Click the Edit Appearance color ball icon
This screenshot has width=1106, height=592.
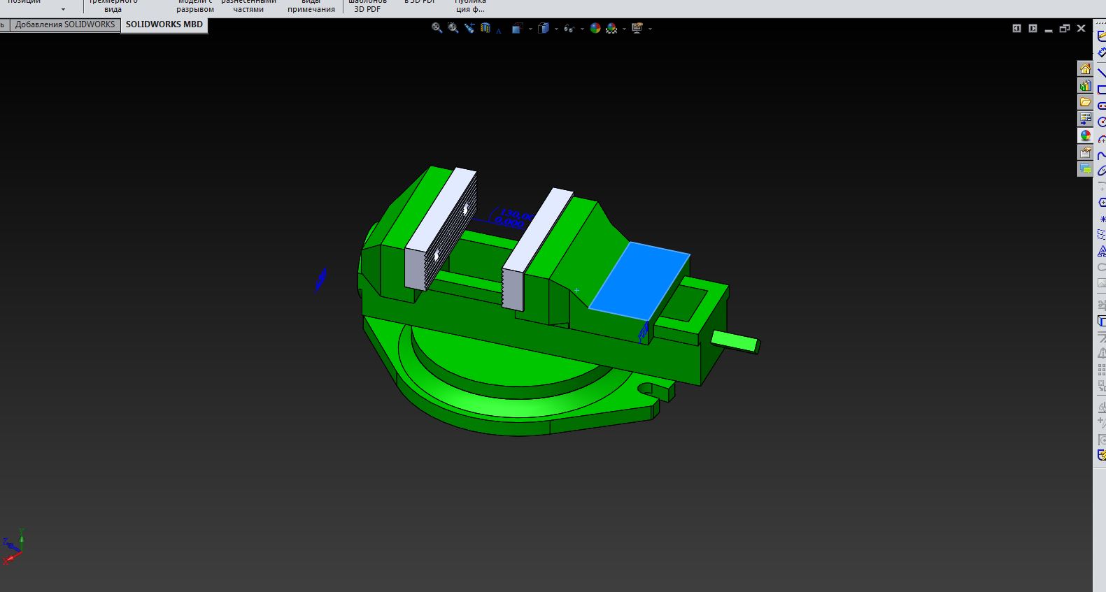(595, 28)
